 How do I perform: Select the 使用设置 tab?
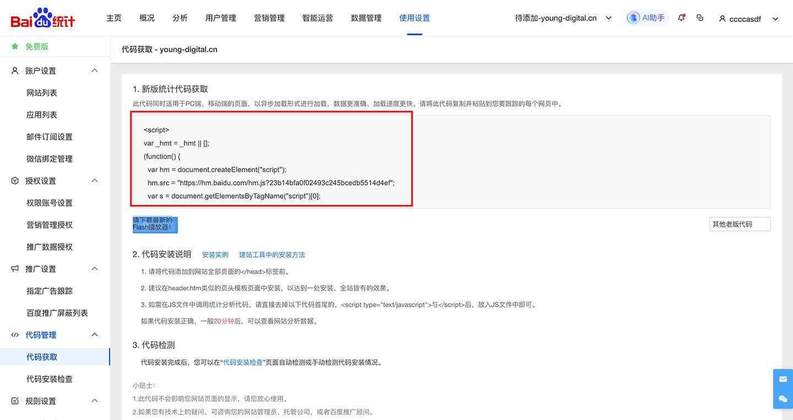415,18
